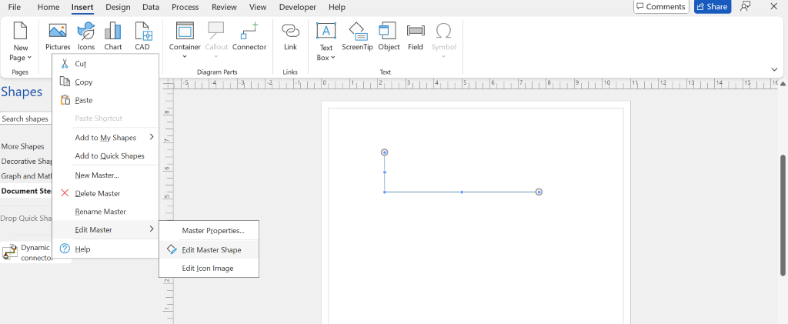Click the Object insert icon
Screen dimensions: 788x324
389,31
